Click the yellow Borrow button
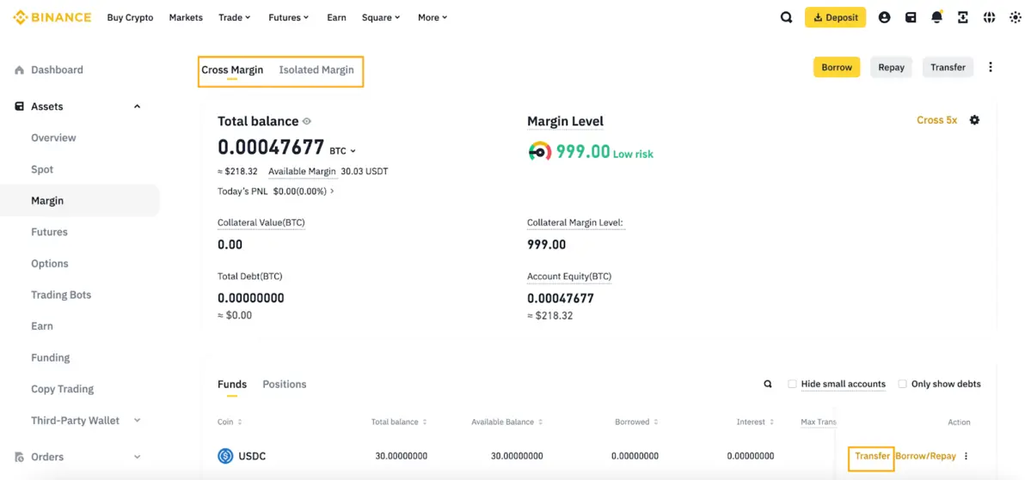The width and height of the screenshot is (1031, 480). tap(836, 67)
